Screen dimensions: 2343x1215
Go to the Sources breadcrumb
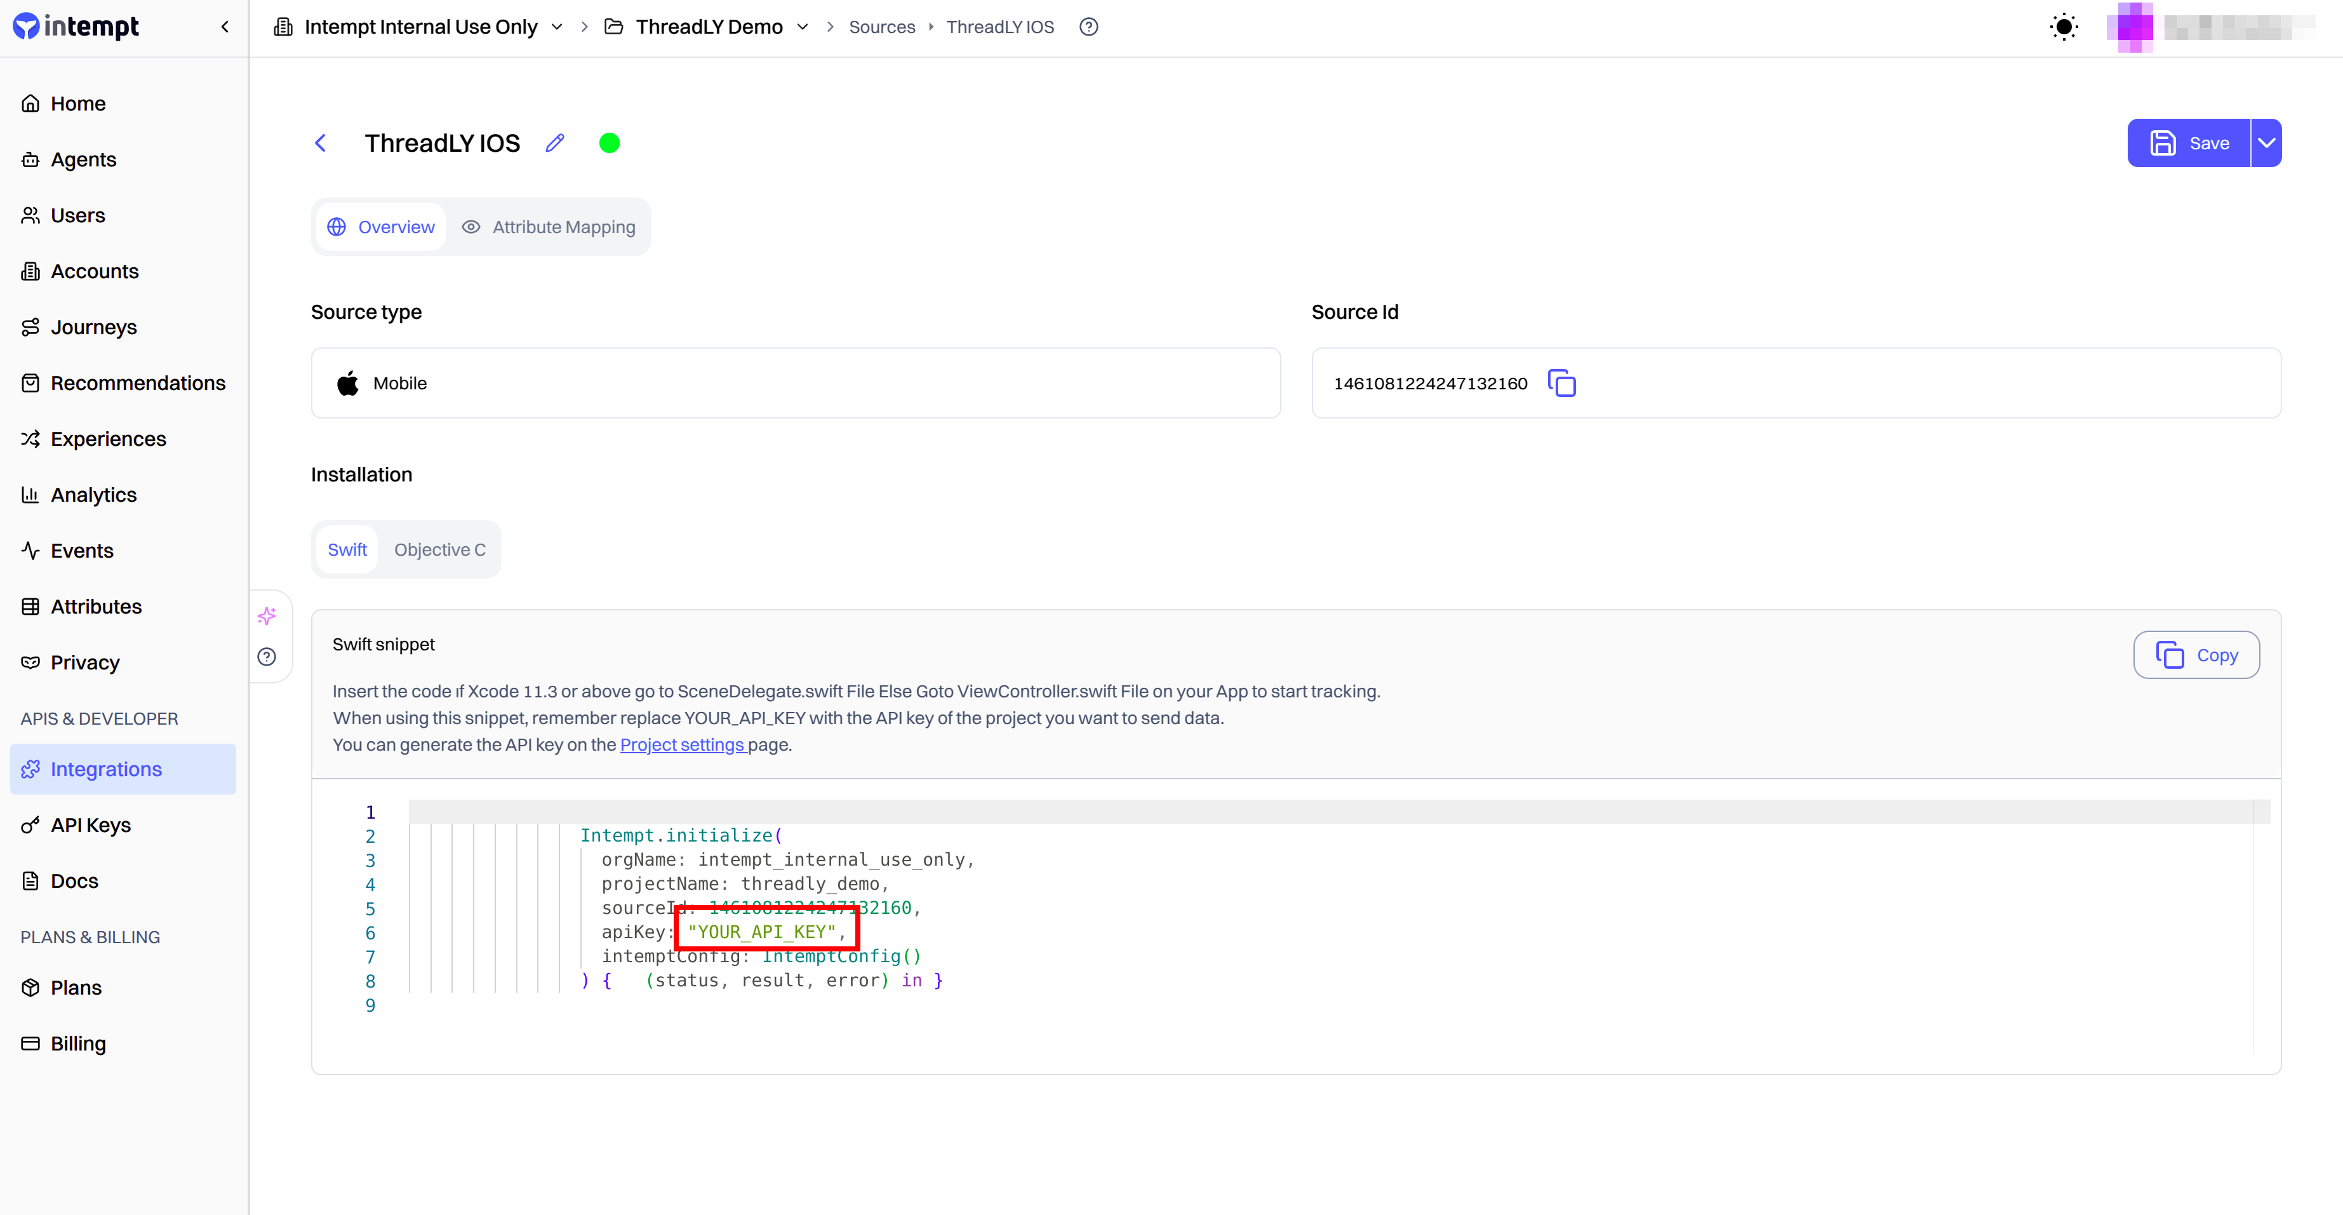point(881,27)
